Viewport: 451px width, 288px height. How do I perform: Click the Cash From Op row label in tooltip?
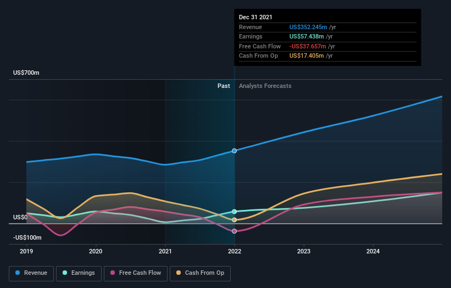click(x=258, y=56)
